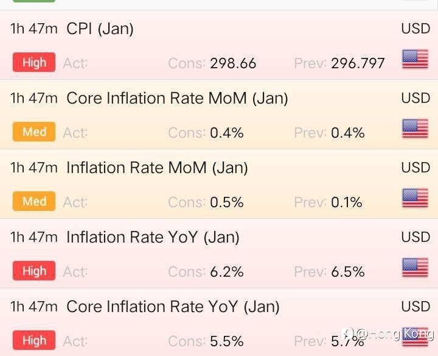Screen dimensions: 438x356
Task: Open the CPI (Jan) event
Action: 219,45
